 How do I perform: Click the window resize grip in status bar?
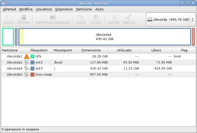(194, 130)
